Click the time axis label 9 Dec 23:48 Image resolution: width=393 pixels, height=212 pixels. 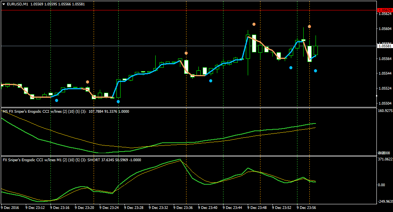[x=257, y=207]
